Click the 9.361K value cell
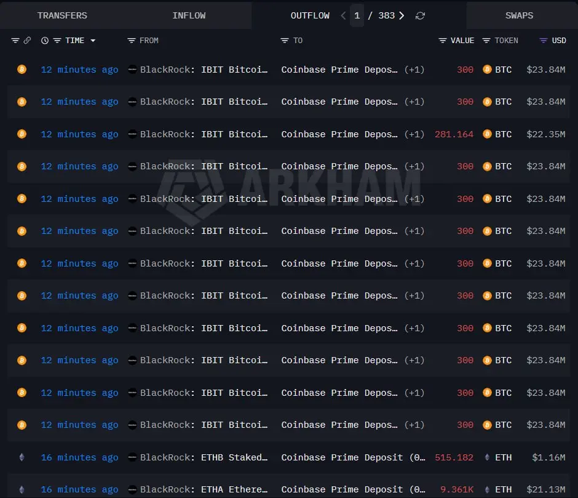Screen dimensions: 578x498 pos(457,490)
